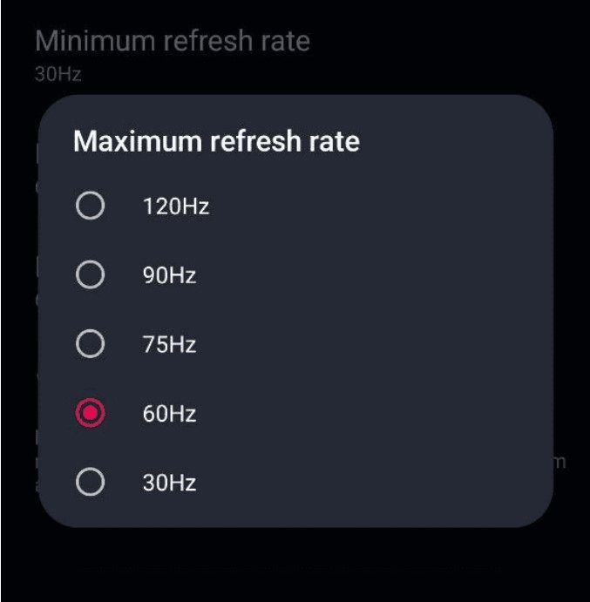Viewport: 590px width, 602px height.
Task: Click the "60Hz" label text
Action: 169,414
